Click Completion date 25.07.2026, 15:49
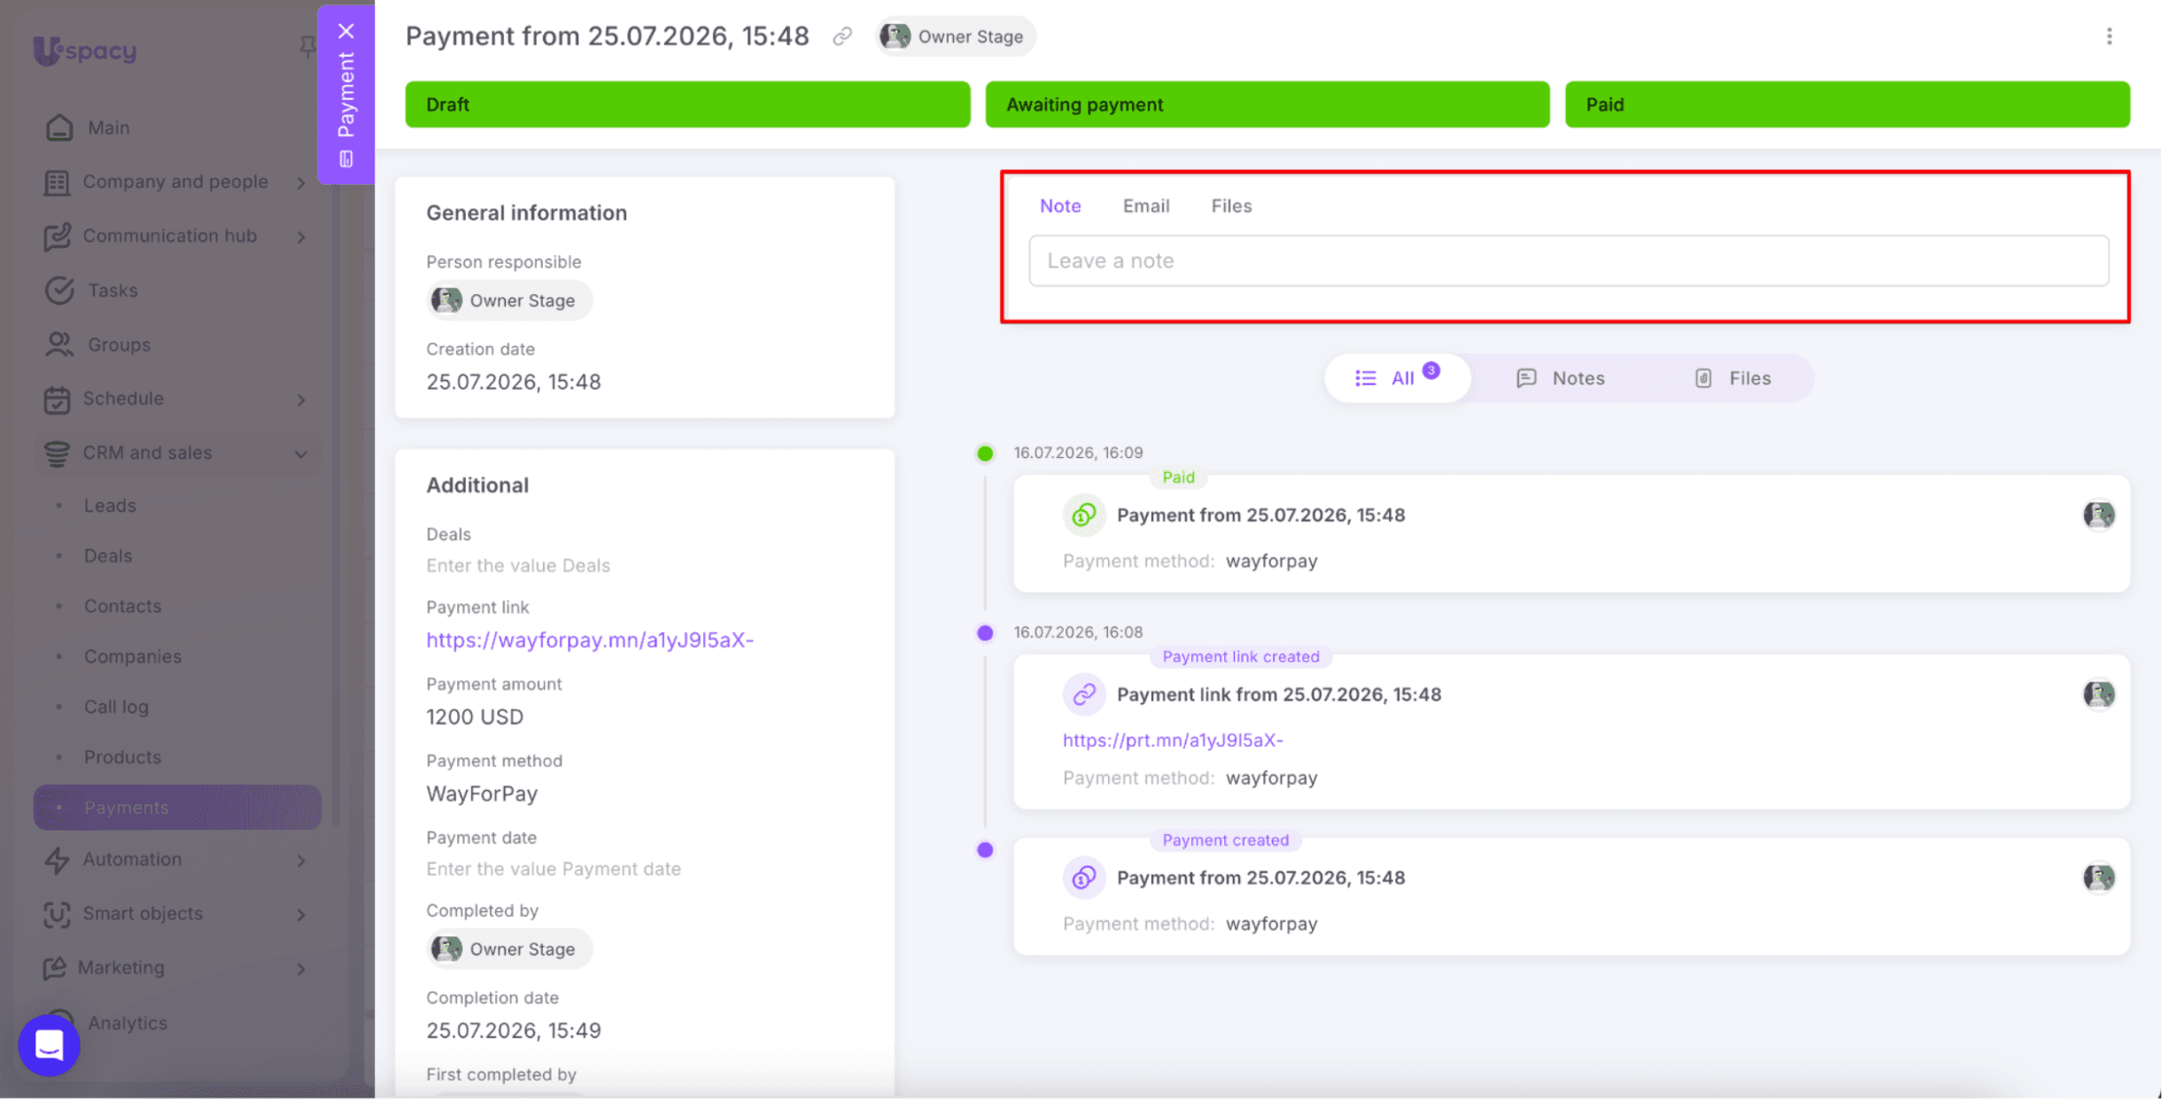This screenshot has width=2163, height=1100. click(514, 1030)
